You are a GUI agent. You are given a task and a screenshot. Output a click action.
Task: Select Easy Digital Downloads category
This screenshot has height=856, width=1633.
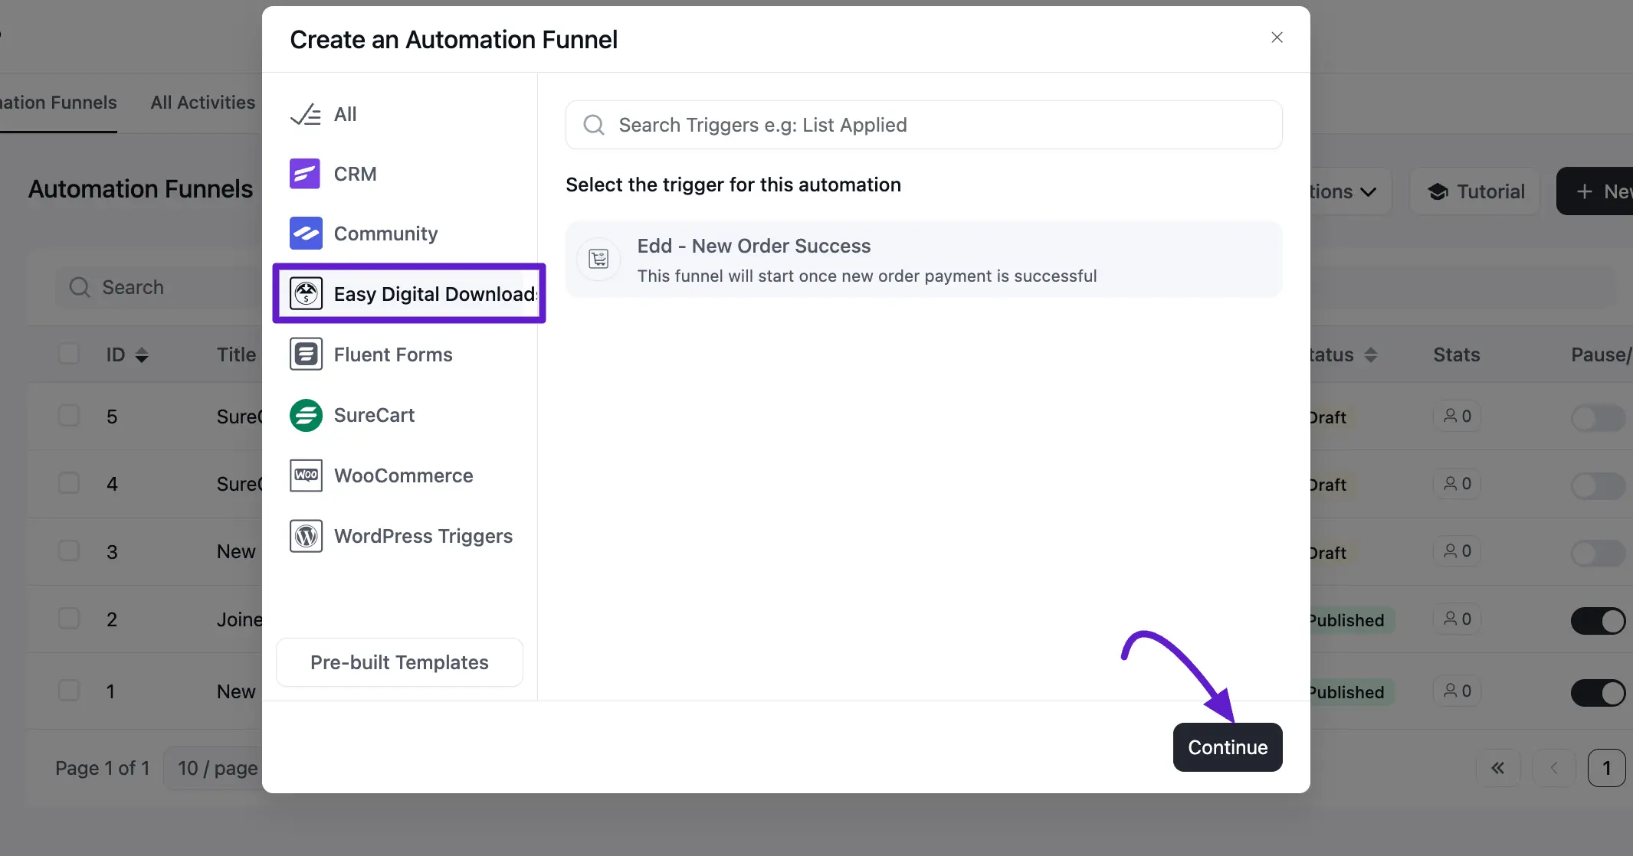point(408,294)
